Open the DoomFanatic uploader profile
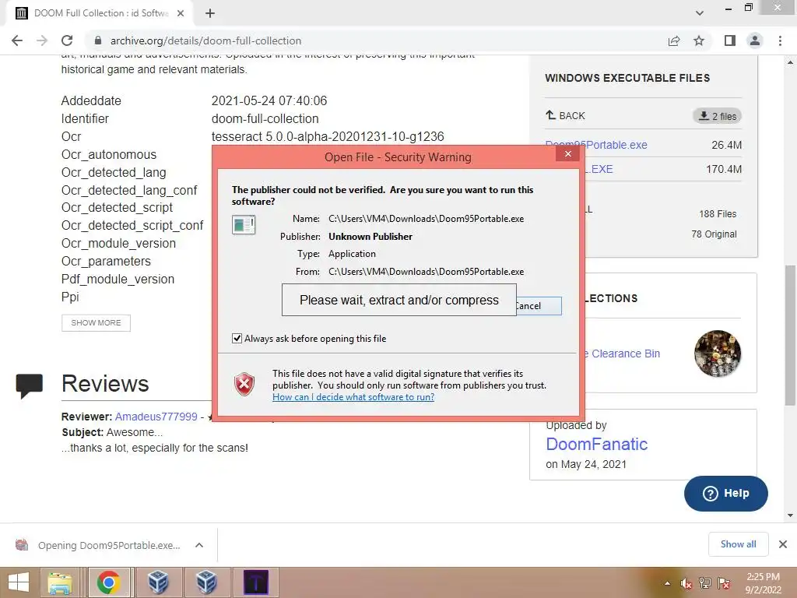The height and width of the screenshot is (598, 797). click(x=597, y=444)
